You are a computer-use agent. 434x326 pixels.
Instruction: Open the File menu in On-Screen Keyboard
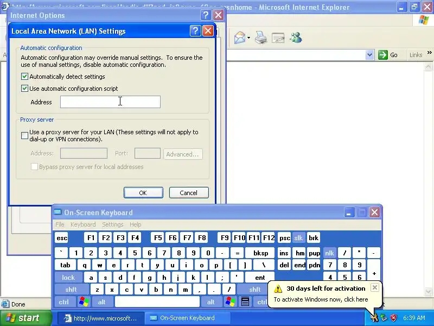tap(60, 224)
